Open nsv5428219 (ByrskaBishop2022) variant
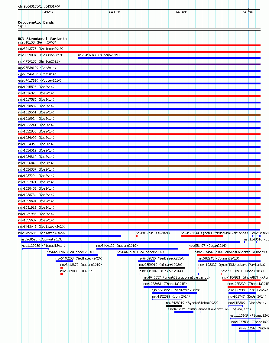This screenshot has height=343, width=269. 192,302
